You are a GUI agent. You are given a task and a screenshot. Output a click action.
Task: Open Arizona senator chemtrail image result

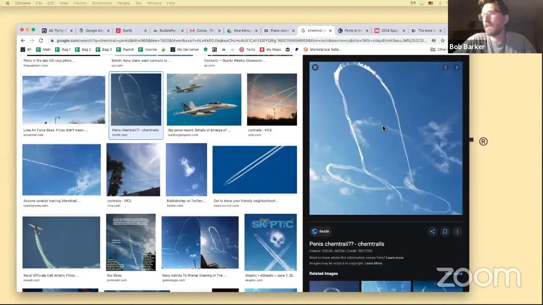pos(62,170)
